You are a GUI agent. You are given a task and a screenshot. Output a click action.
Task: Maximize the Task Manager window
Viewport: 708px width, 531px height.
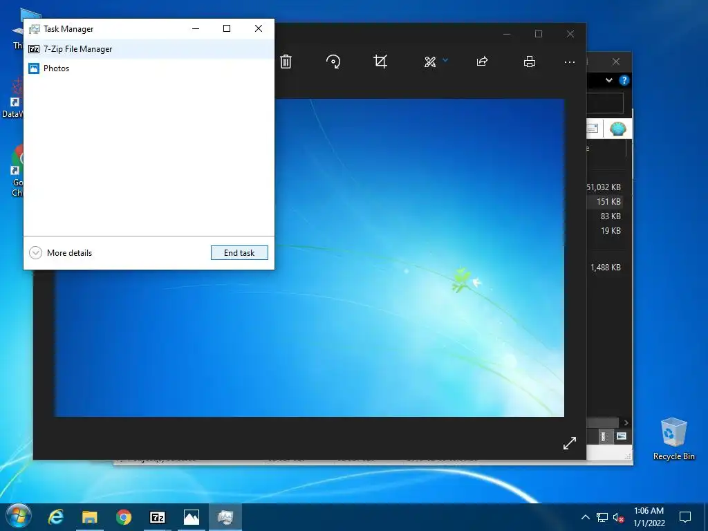click(x=227, y=28)
